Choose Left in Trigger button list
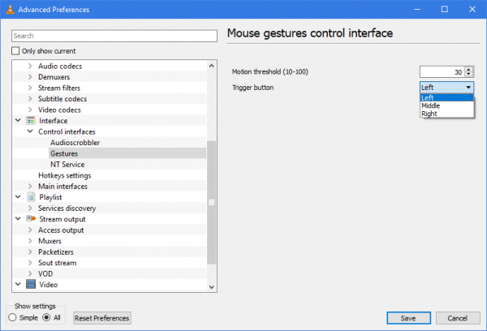This screenshot has width=487, height=331. click(x=446, y=97)
